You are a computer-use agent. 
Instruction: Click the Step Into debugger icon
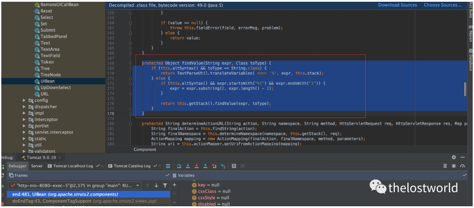(187, 166)
